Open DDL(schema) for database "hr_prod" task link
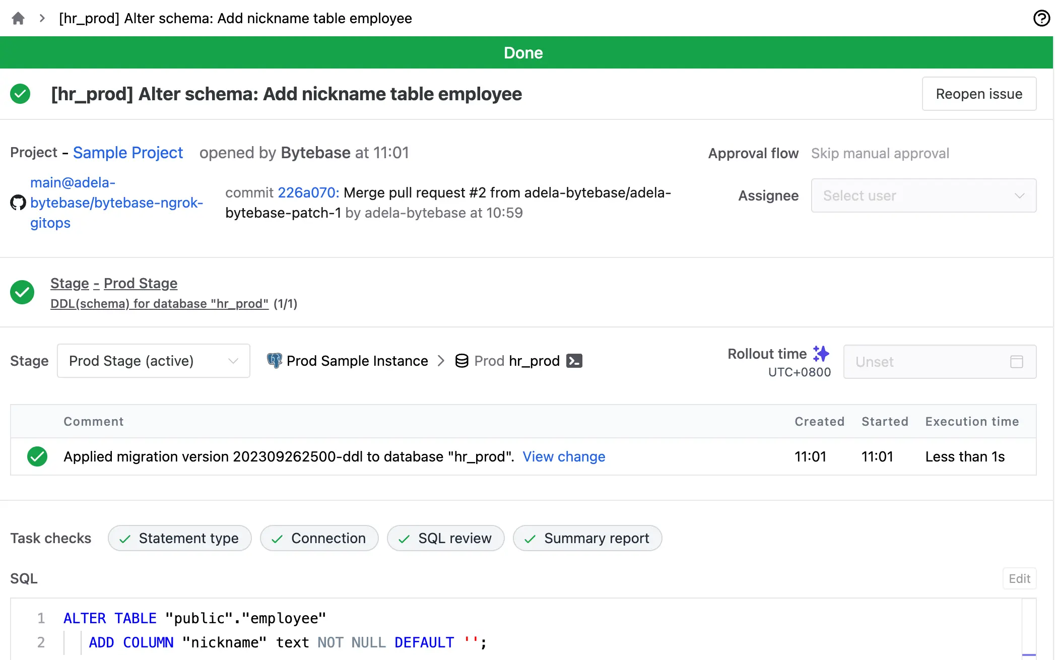 159,304
